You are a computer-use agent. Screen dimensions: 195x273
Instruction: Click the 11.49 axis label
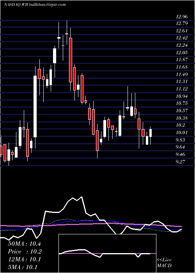[182, 74]
